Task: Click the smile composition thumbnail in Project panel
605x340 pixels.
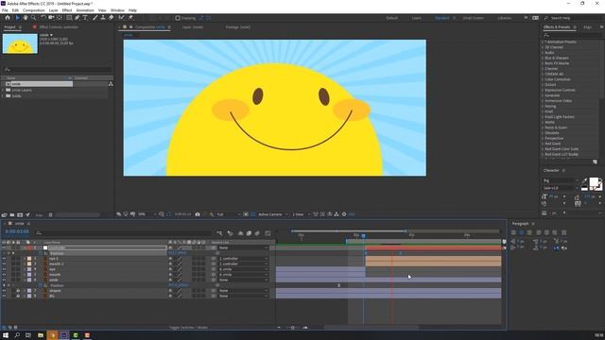Action: (x=20, y=43)
